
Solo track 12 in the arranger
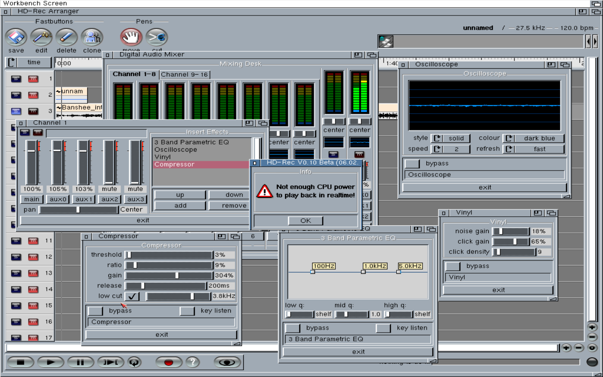(16, 257)
